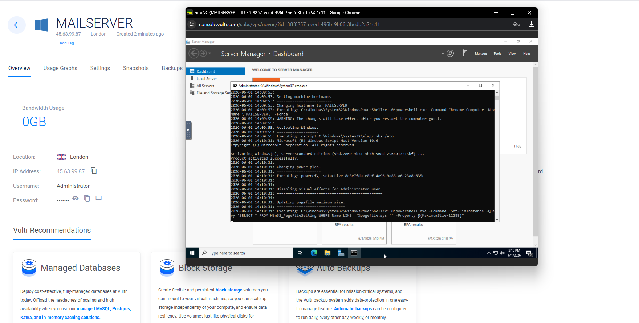Click the cmd window scrollbar down arrow

tap(497, 220)
